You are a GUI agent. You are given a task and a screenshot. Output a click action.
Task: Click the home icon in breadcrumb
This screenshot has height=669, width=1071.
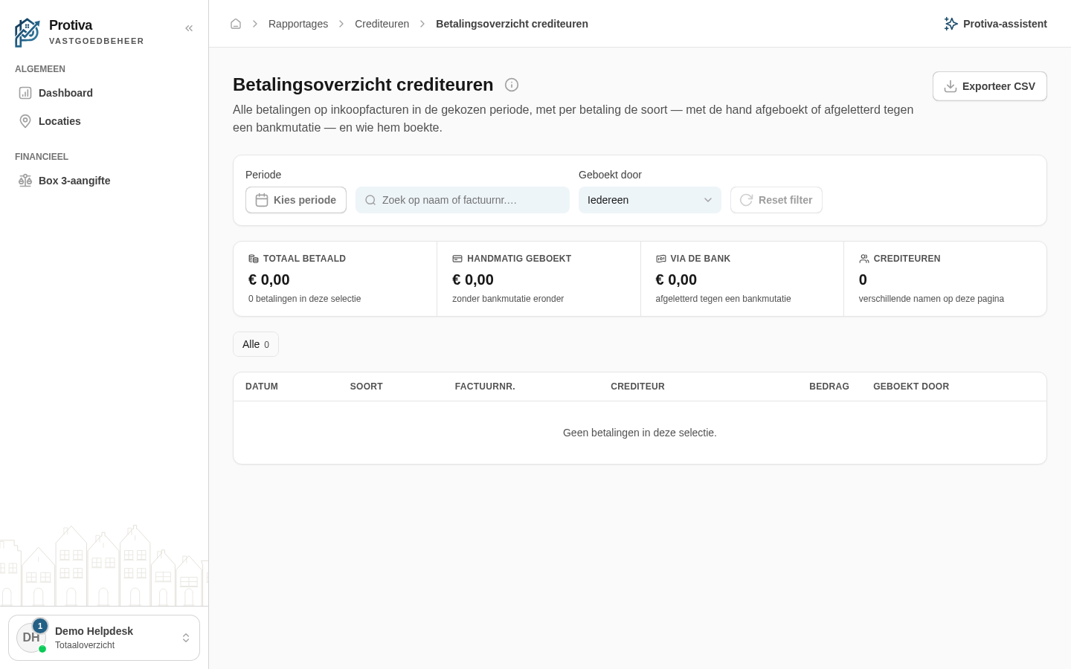236,24
